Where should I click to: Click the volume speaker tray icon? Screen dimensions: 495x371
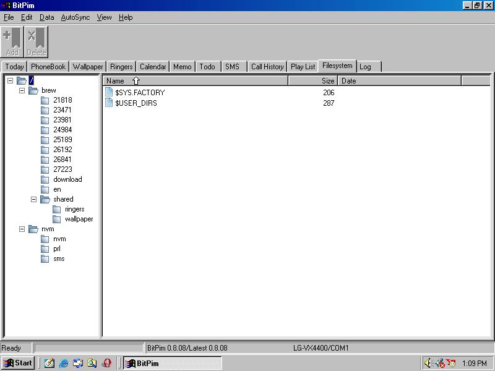tap(428, 363)
